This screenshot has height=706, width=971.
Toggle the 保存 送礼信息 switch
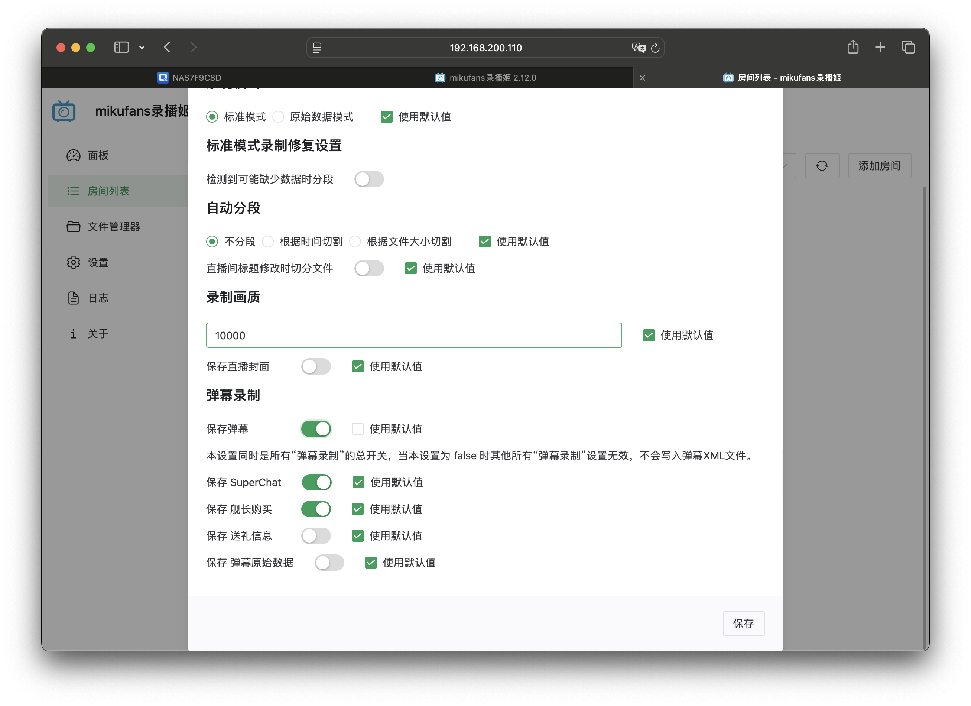316,535
